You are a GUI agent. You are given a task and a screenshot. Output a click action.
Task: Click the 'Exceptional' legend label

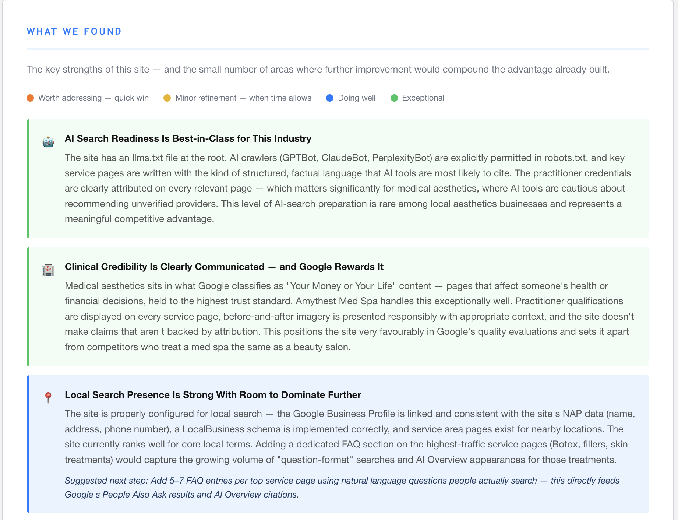tap(423, 98)
